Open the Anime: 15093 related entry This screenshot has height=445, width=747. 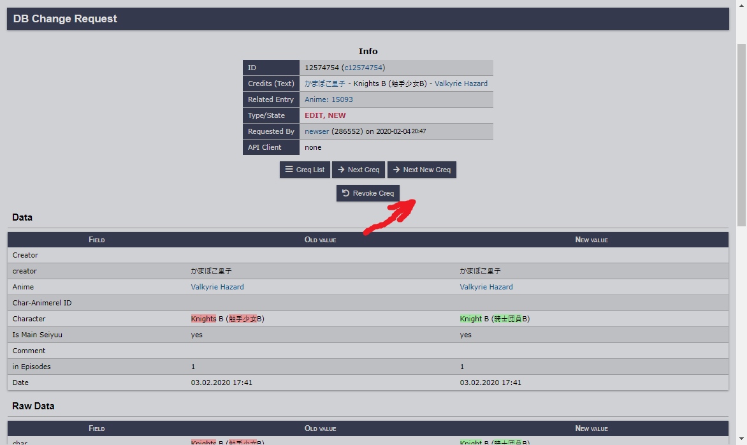pos(328,99)
